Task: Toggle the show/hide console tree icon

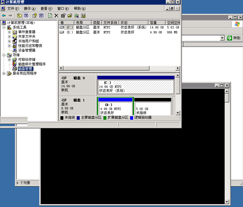Action: 26,16
